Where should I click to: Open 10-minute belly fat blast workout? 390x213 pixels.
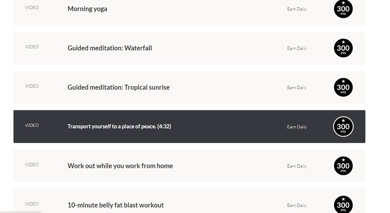pyautogui.click(x=116, y=205)
